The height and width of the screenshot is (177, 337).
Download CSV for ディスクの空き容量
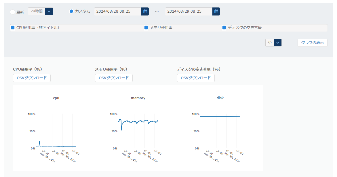click(x=196, y=78)
